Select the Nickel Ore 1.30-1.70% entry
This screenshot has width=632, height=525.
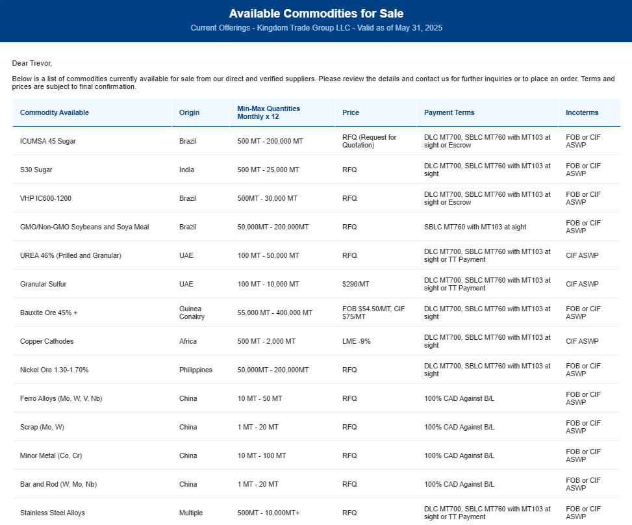pos(55,370)
